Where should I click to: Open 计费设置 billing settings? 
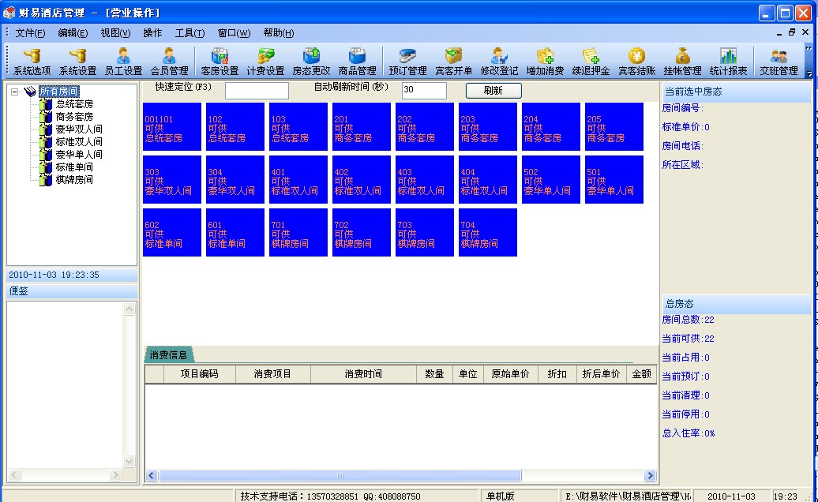(265, 62)
